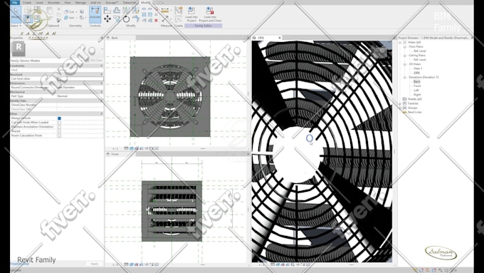Click the Cut geometry tool

tap(69, 11)
